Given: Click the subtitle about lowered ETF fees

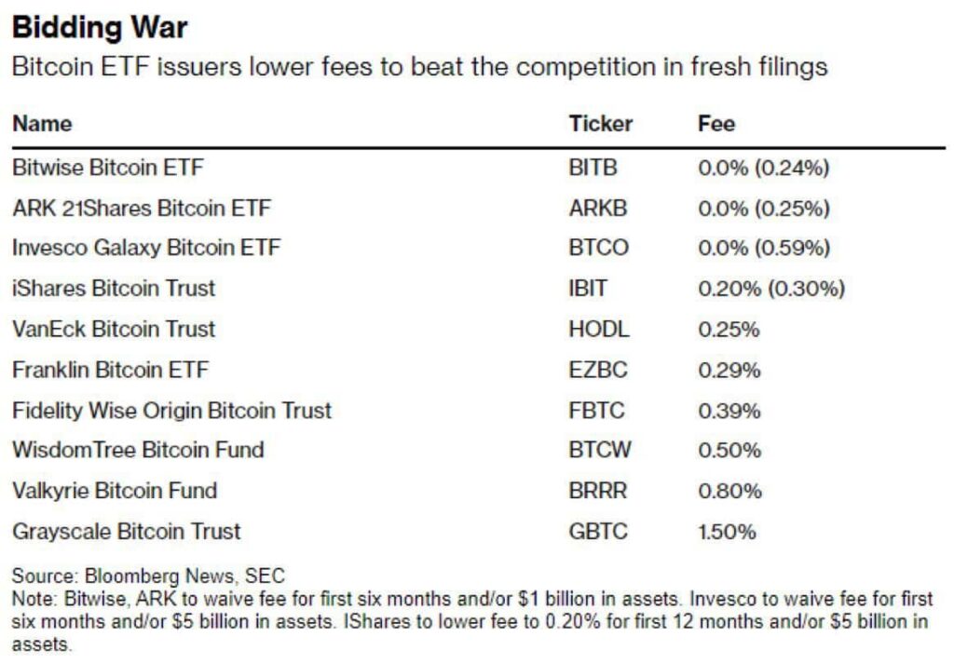Looking at the screenshot, I should [418, 67].
